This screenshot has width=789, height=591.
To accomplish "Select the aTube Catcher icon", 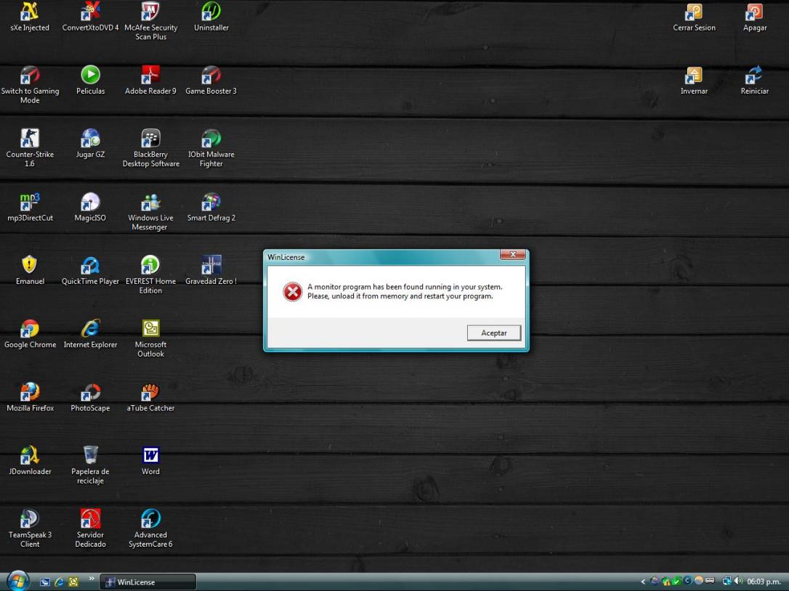I will pos(150,397).
